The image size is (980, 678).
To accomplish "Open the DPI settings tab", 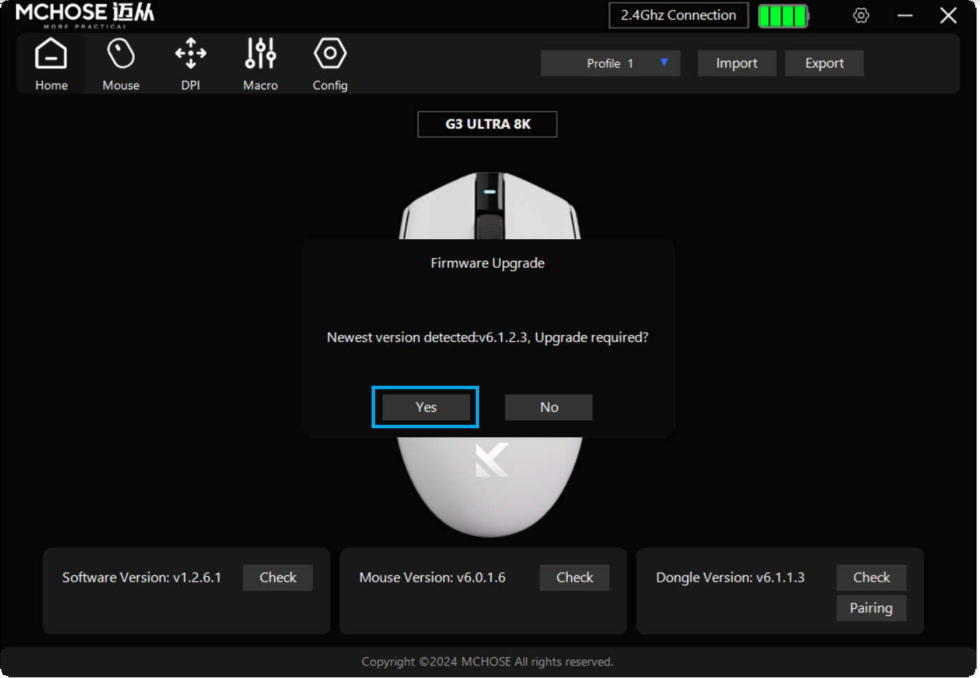I will point(191,64).
